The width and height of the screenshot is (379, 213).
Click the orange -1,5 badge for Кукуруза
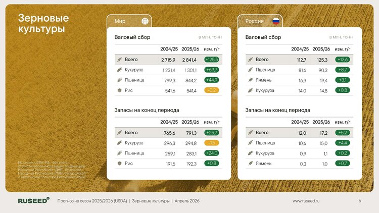(211, 143)
